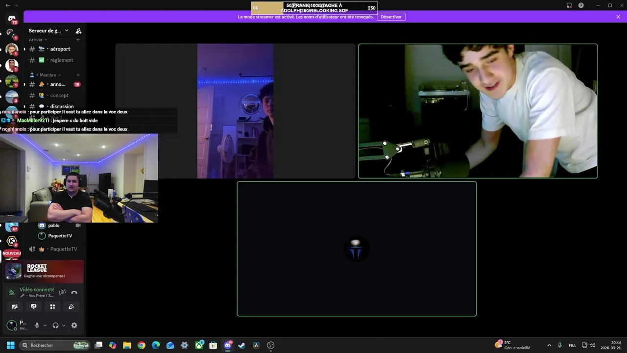Open the FRA language selector
The image size is (627, 353).
572,345
